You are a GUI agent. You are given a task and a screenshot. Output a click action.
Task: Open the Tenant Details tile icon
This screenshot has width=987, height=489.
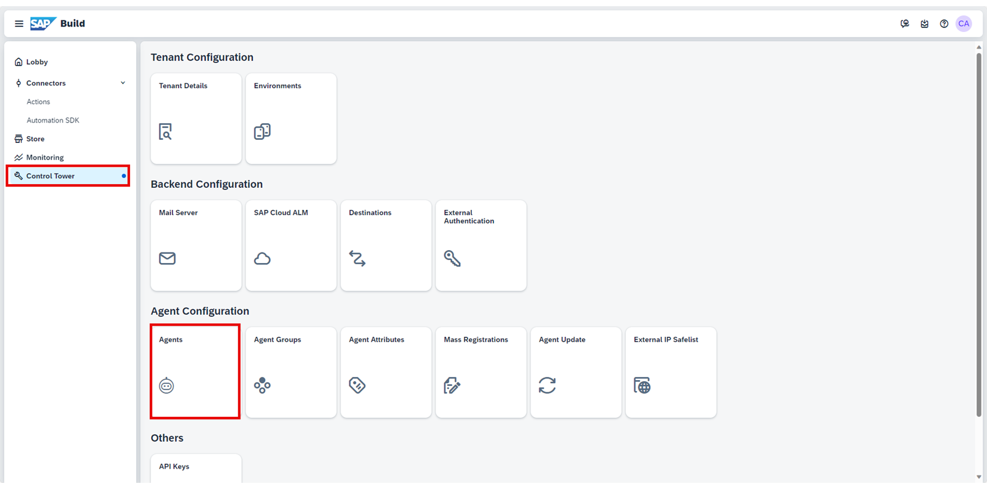point(165,132)
